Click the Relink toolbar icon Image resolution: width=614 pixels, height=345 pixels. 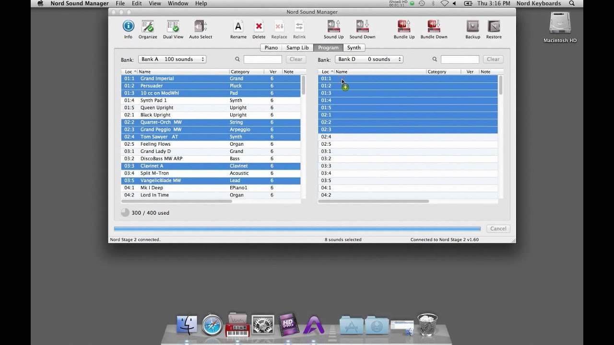(299, 29)
